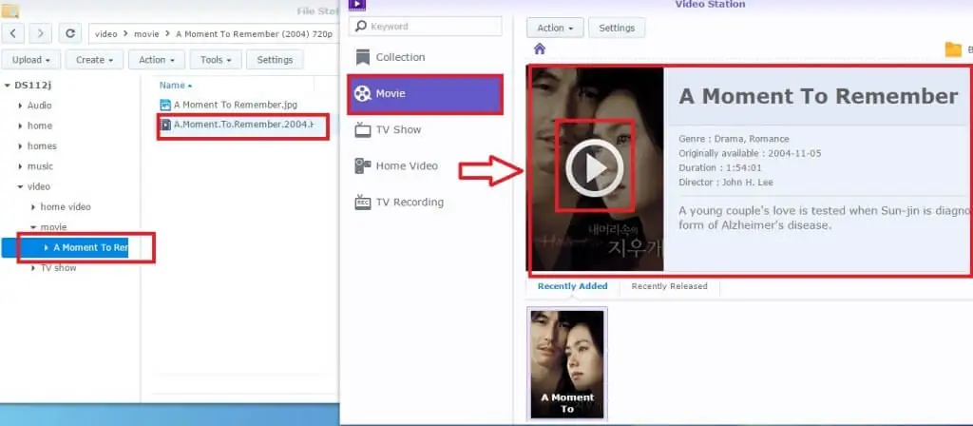This screenshot has height=426, width=973.
Task: Open the File Station package icon
Action: pyautogui.click(x=10, y=10)
